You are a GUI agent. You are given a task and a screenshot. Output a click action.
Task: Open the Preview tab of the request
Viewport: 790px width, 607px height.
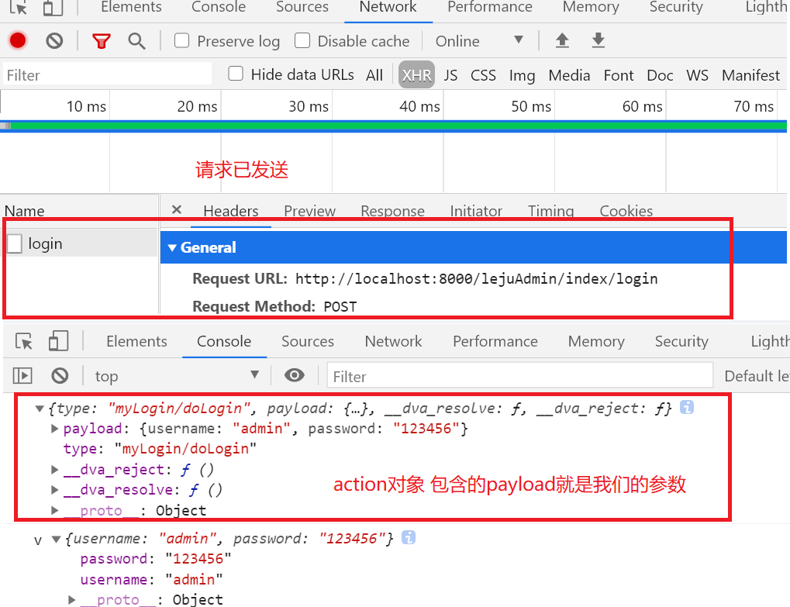[x=310, y=211]
